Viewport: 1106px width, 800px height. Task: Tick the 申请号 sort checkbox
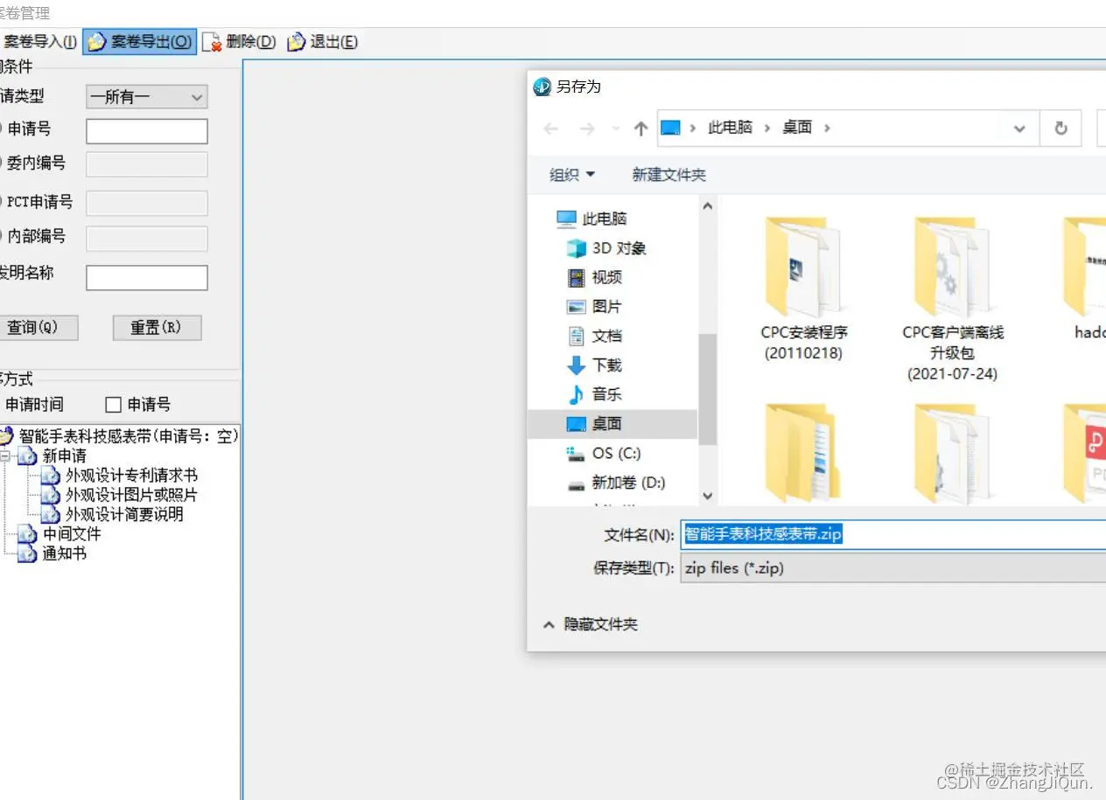coord(113,405)
